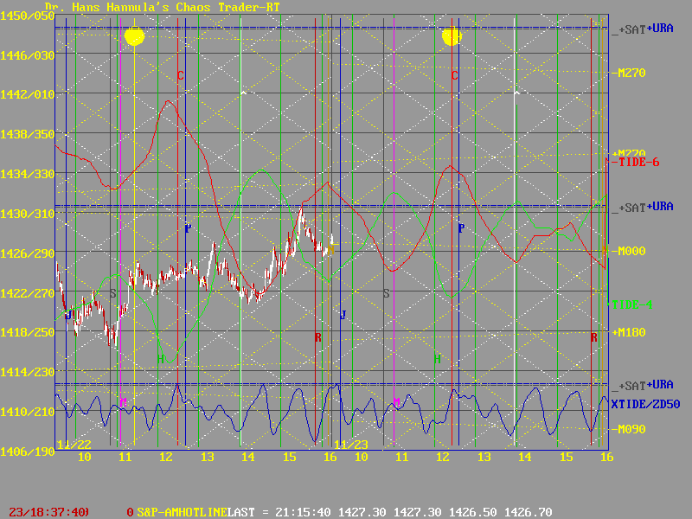Select the 1418/250 price axis label
The height and width of the screenshot is (519, 692).
point(28,332)
